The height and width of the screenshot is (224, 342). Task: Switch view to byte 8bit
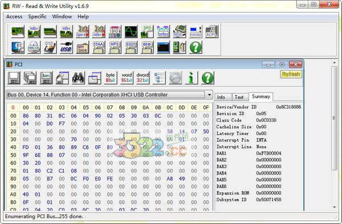click(x=111, y=78)
